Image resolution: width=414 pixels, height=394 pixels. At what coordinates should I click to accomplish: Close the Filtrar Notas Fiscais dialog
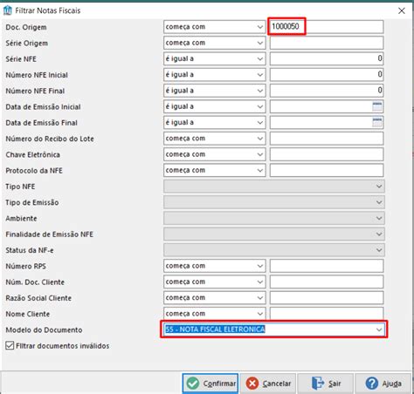pos(402,10)
